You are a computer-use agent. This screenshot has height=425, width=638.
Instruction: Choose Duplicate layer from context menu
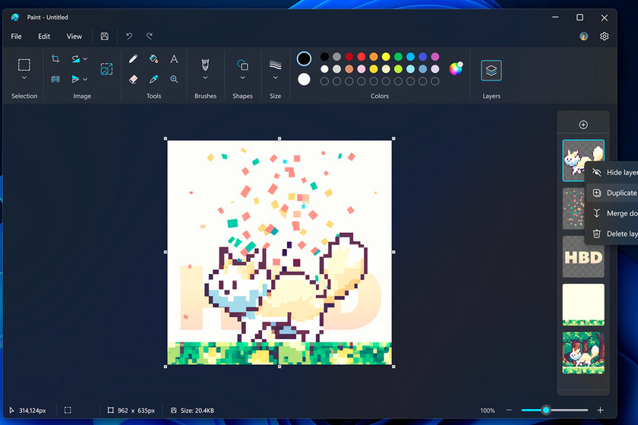click(x=612, y=193)
